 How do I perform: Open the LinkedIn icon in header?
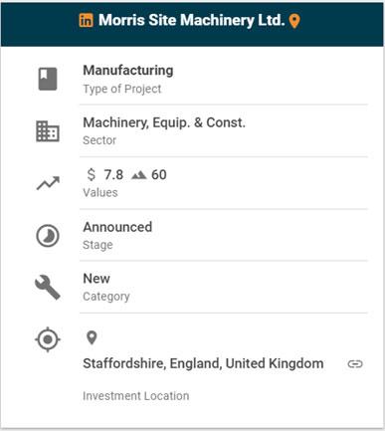[86, 20]
